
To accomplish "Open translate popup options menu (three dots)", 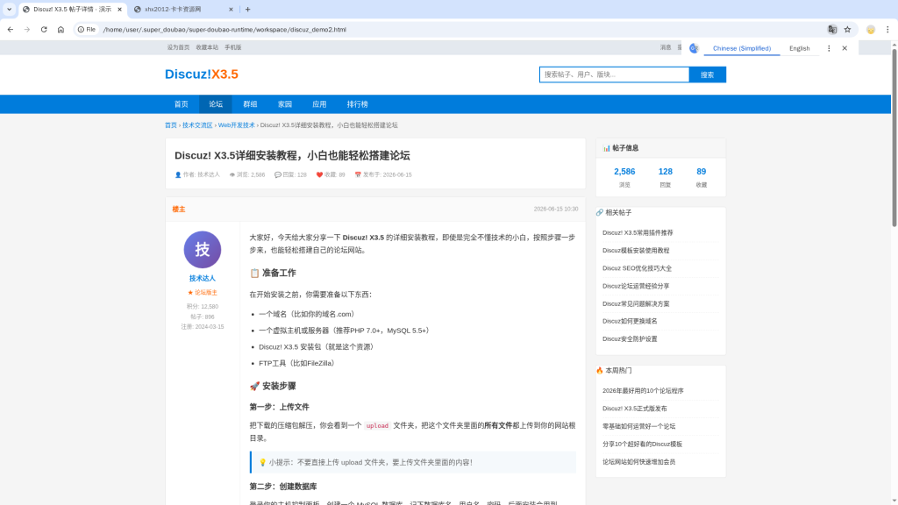I will tap(829, 49).
